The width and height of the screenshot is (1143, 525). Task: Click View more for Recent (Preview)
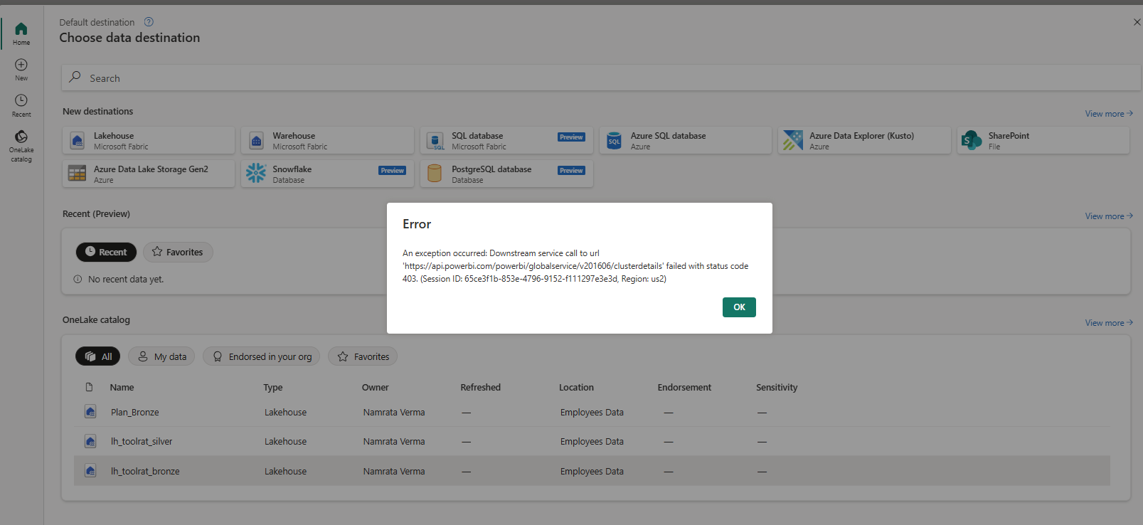pos(1109,216)
